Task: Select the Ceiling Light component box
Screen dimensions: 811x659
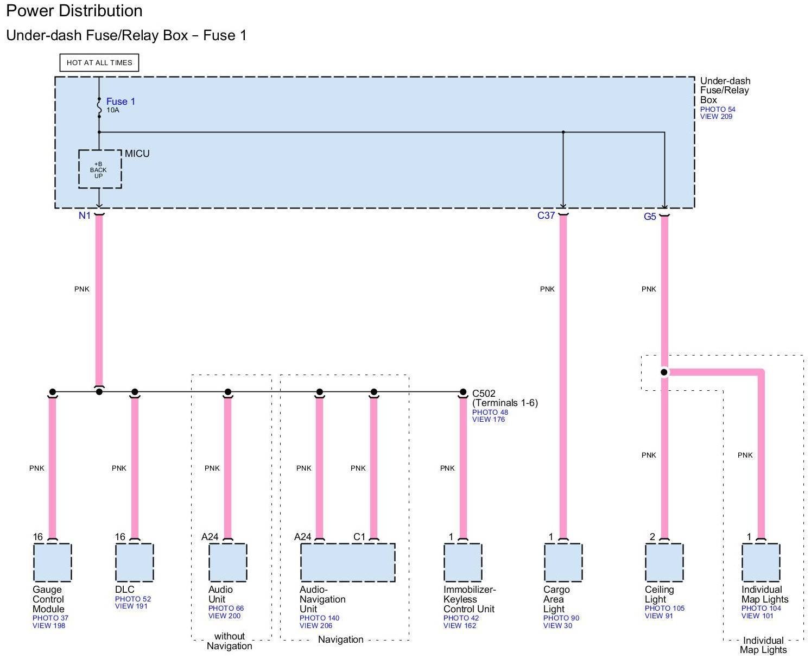Action: point(664,562)
